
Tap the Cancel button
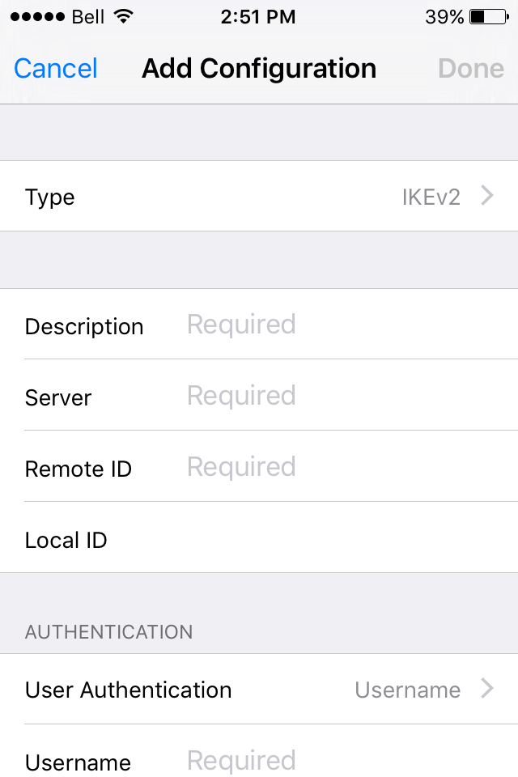(x=56, y=68)
